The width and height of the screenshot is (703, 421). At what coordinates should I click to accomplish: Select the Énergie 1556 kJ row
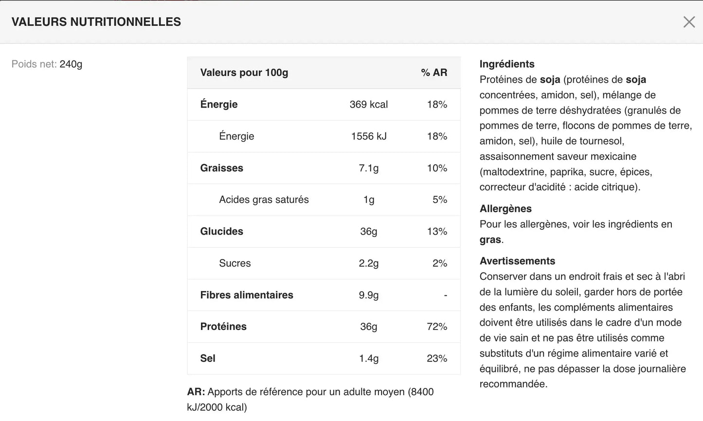(324, 136)
